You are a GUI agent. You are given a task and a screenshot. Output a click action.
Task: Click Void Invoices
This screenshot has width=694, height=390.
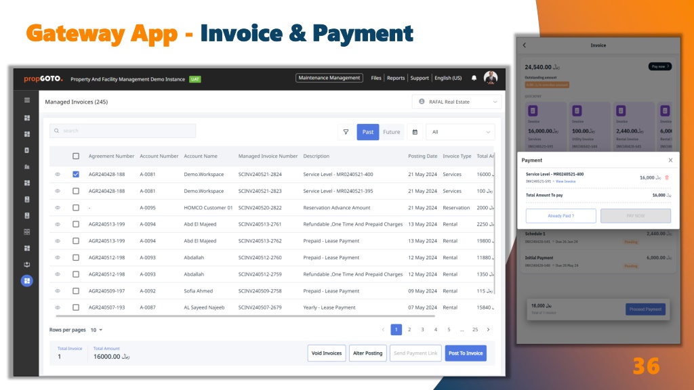327,353
